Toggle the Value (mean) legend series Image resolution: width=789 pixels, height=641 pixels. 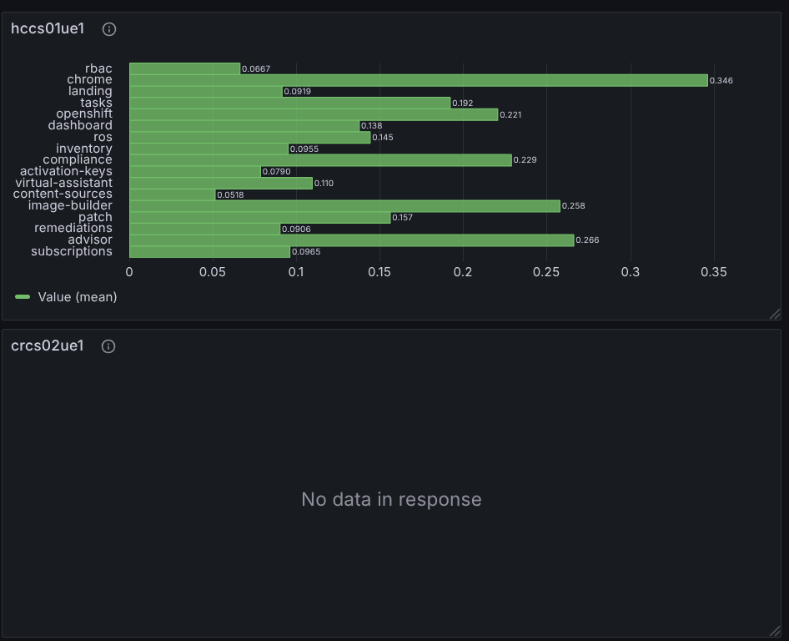(x=78, y=297)
